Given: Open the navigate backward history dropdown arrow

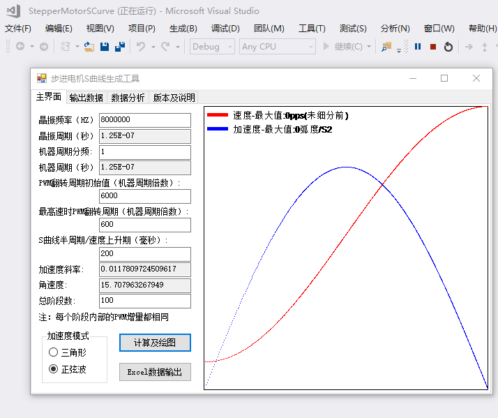Looking at the screenshot, I should 32,47.
